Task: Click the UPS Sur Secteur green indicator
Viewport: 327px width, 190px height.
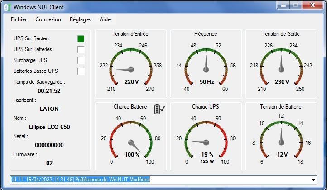Action: coord(81,39)
